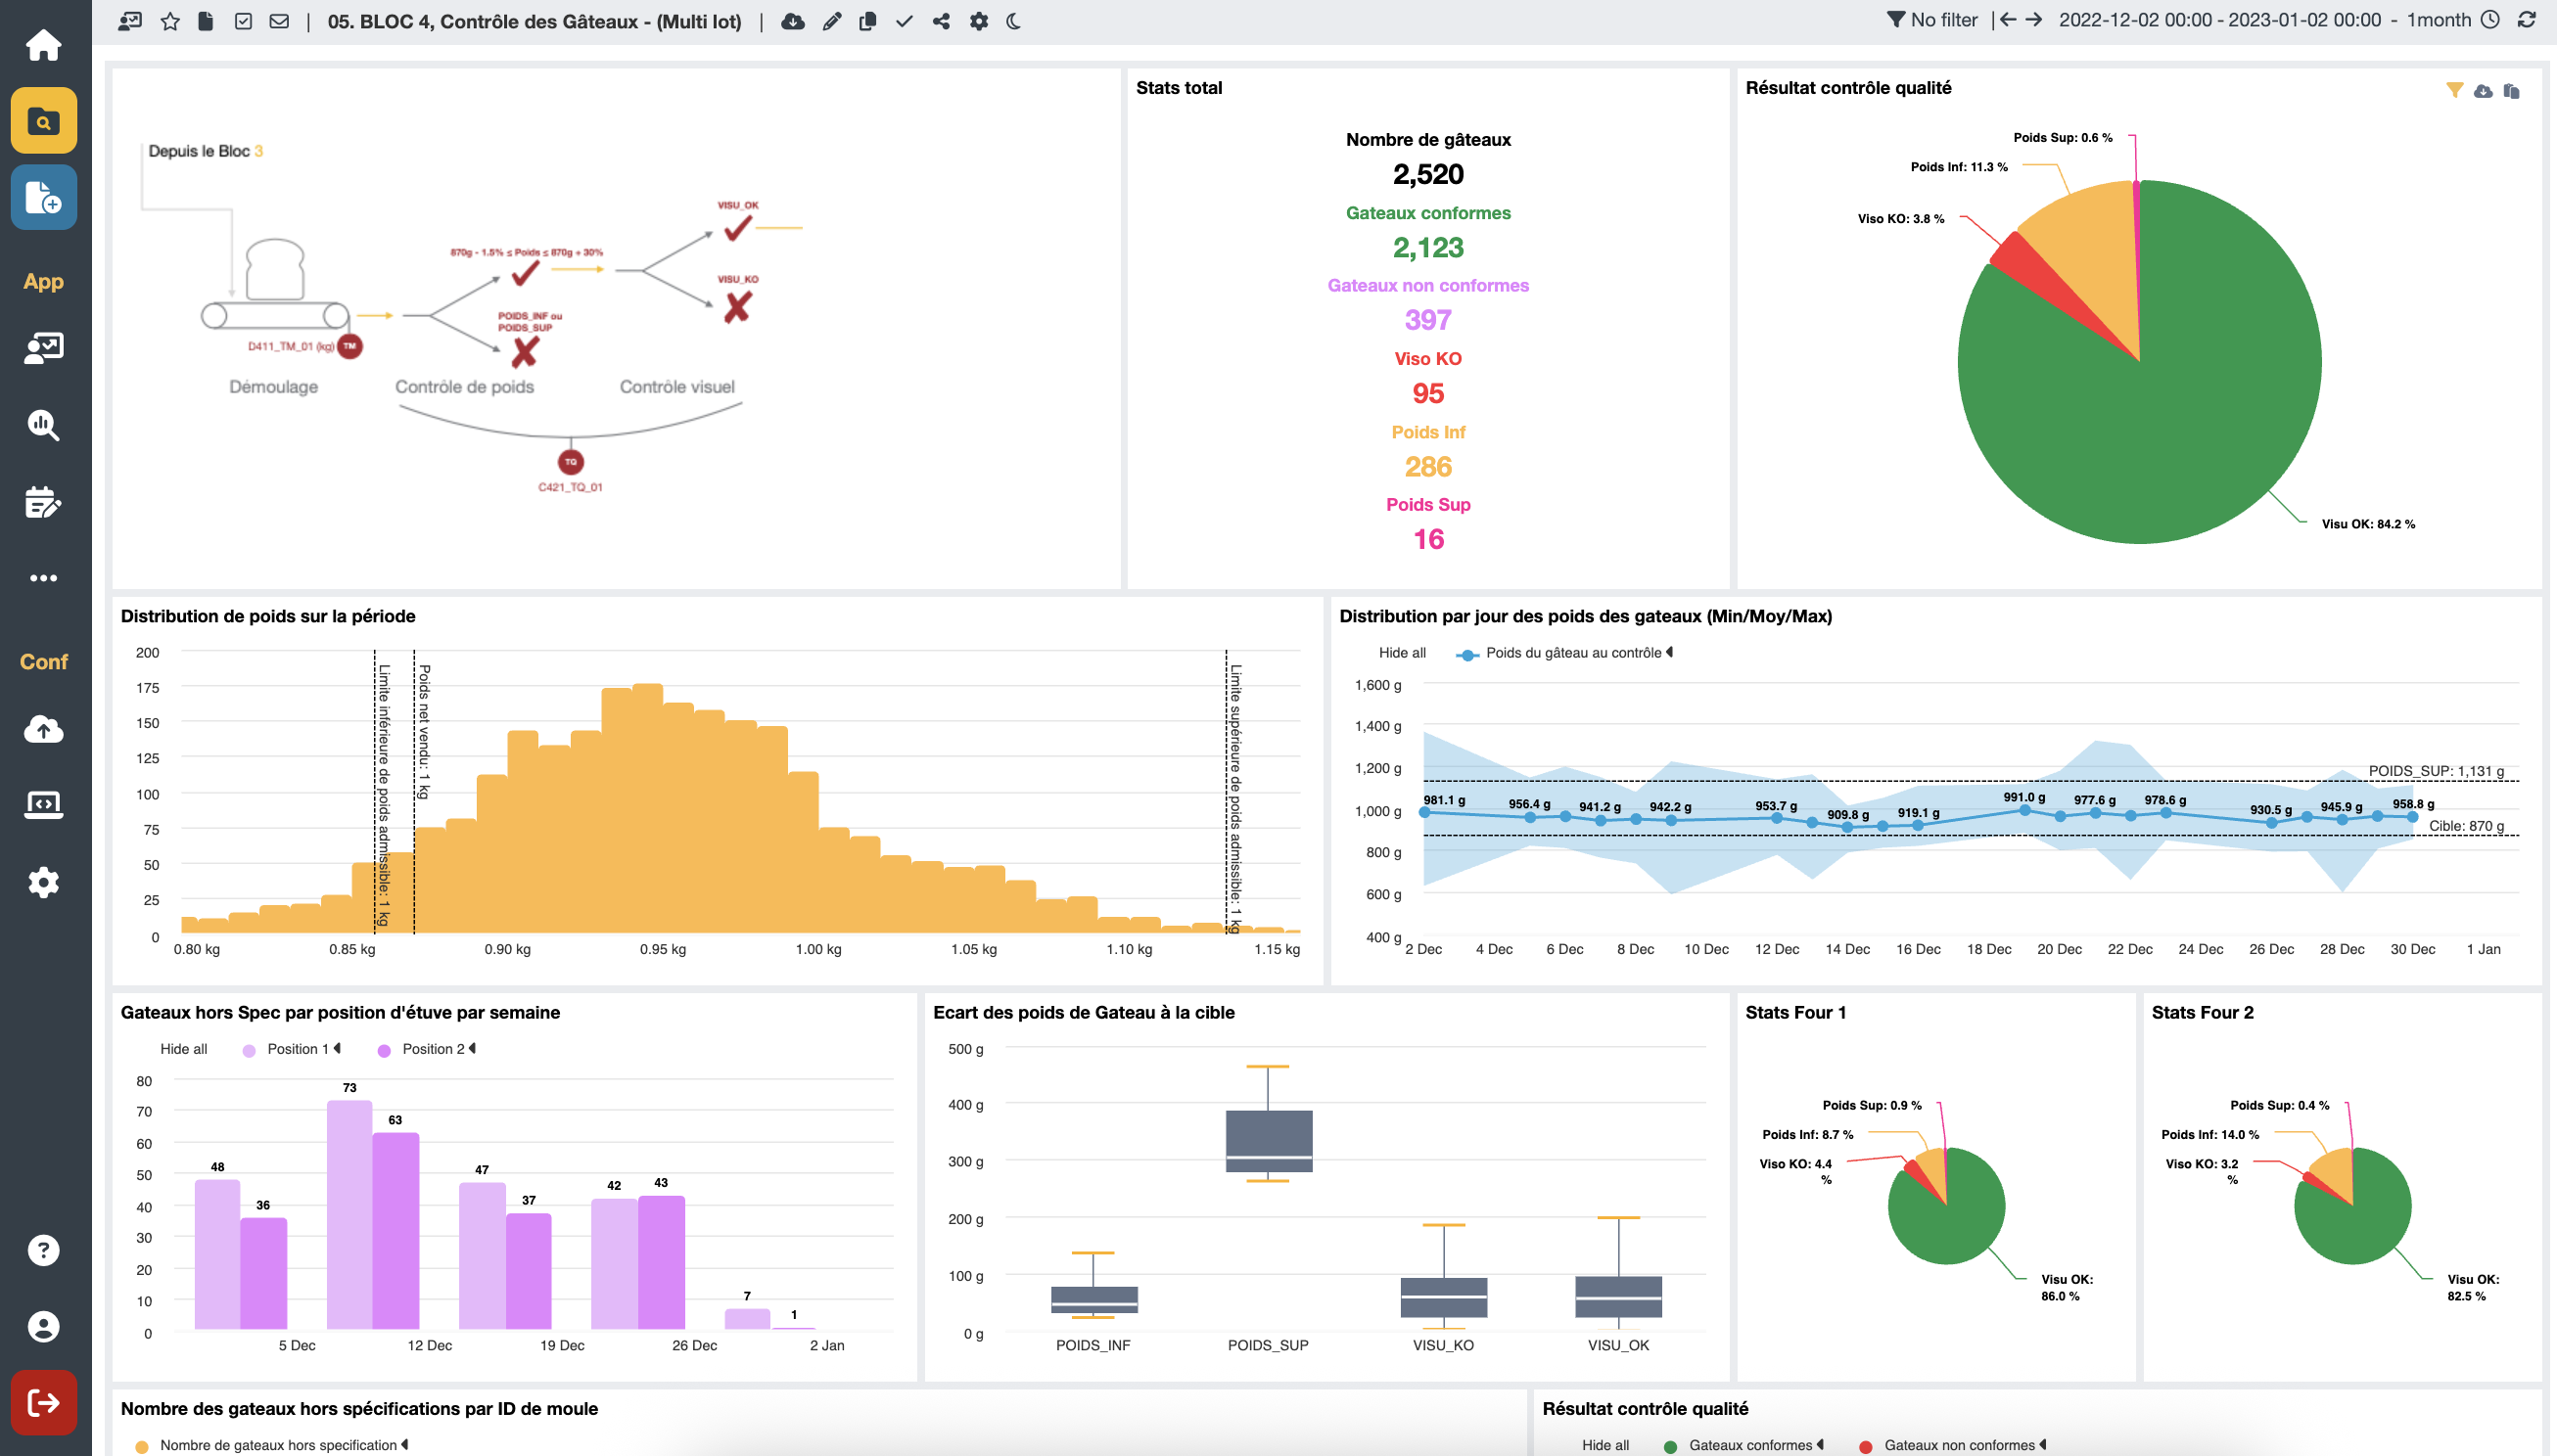Click the blue new document icon in the sidebar
Screen dimensions: 2557x1456
click(x=43, y=197)
